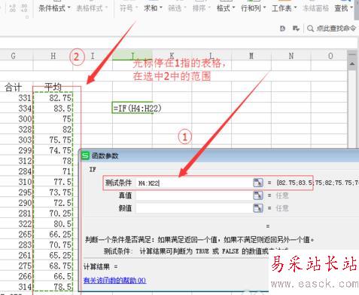Click the WPS logo icon in dialog title
359x295 pixels.
click(x=86, y=155)
